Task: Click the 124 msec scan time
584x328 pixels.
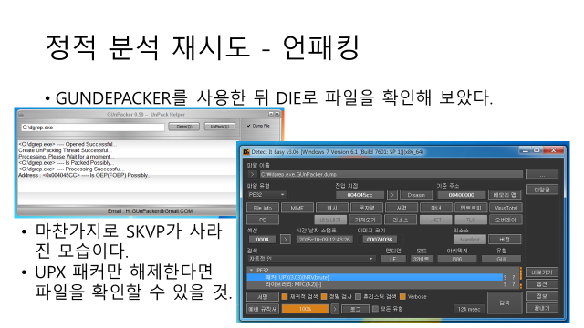Action: point(468,309)
